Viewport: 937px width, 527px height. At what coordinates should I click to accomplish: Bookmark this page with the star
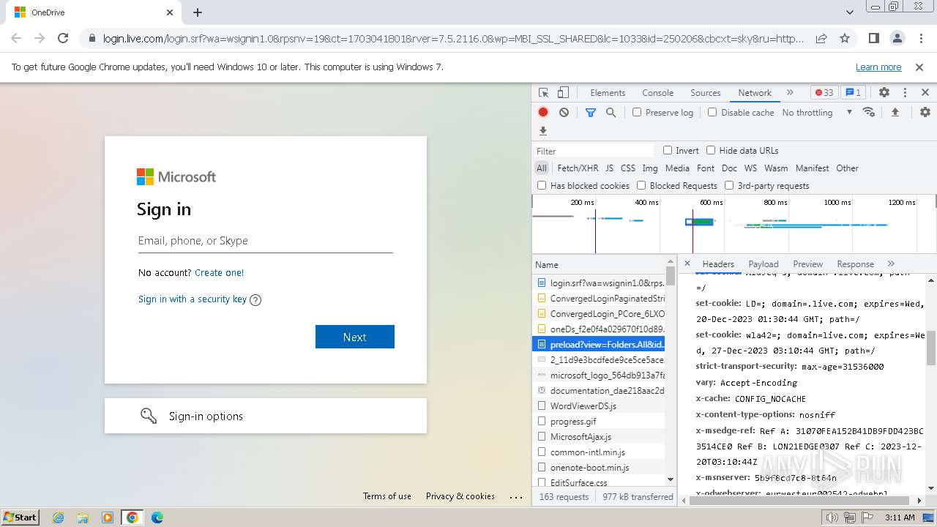[845, 38]
